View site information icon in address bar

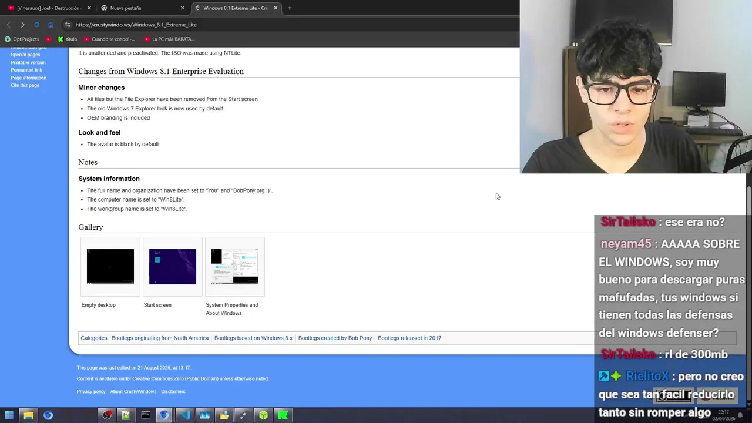click(68, 25)
